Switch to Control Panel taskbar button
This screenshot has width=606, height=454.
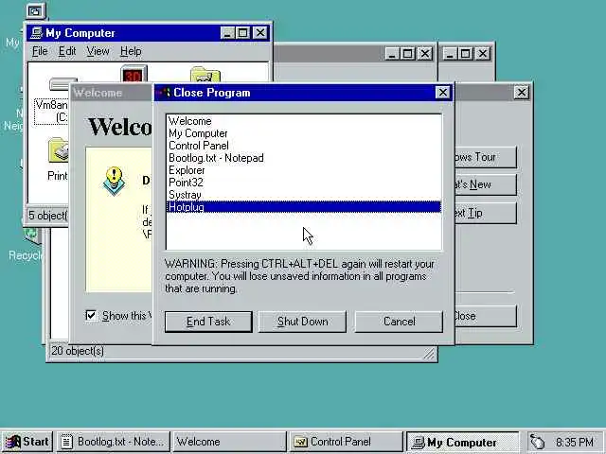[346, 442]
